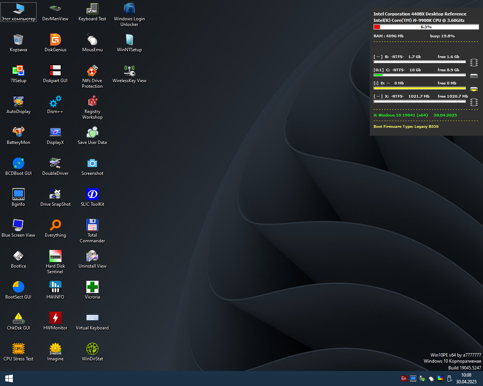The width and height of the screenshot is (483, 386).
Task: Click 'free 8.9 Gb' text for C: drive
Action: click(448, 70)
